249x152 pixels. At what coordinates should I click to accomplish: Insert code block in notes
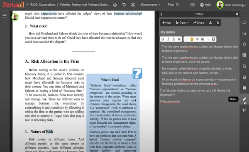click(197, 39)
